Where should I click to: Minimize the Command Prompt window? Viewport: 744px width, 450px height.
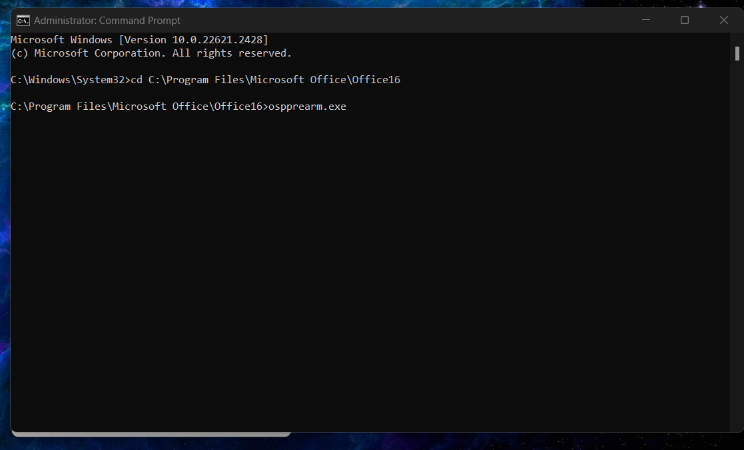645,20
